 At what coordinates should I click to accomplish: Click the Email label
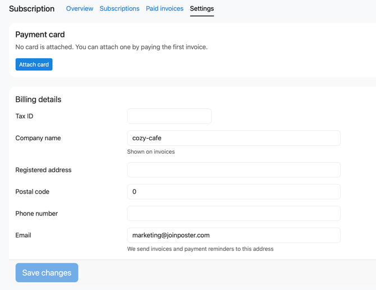23,235
